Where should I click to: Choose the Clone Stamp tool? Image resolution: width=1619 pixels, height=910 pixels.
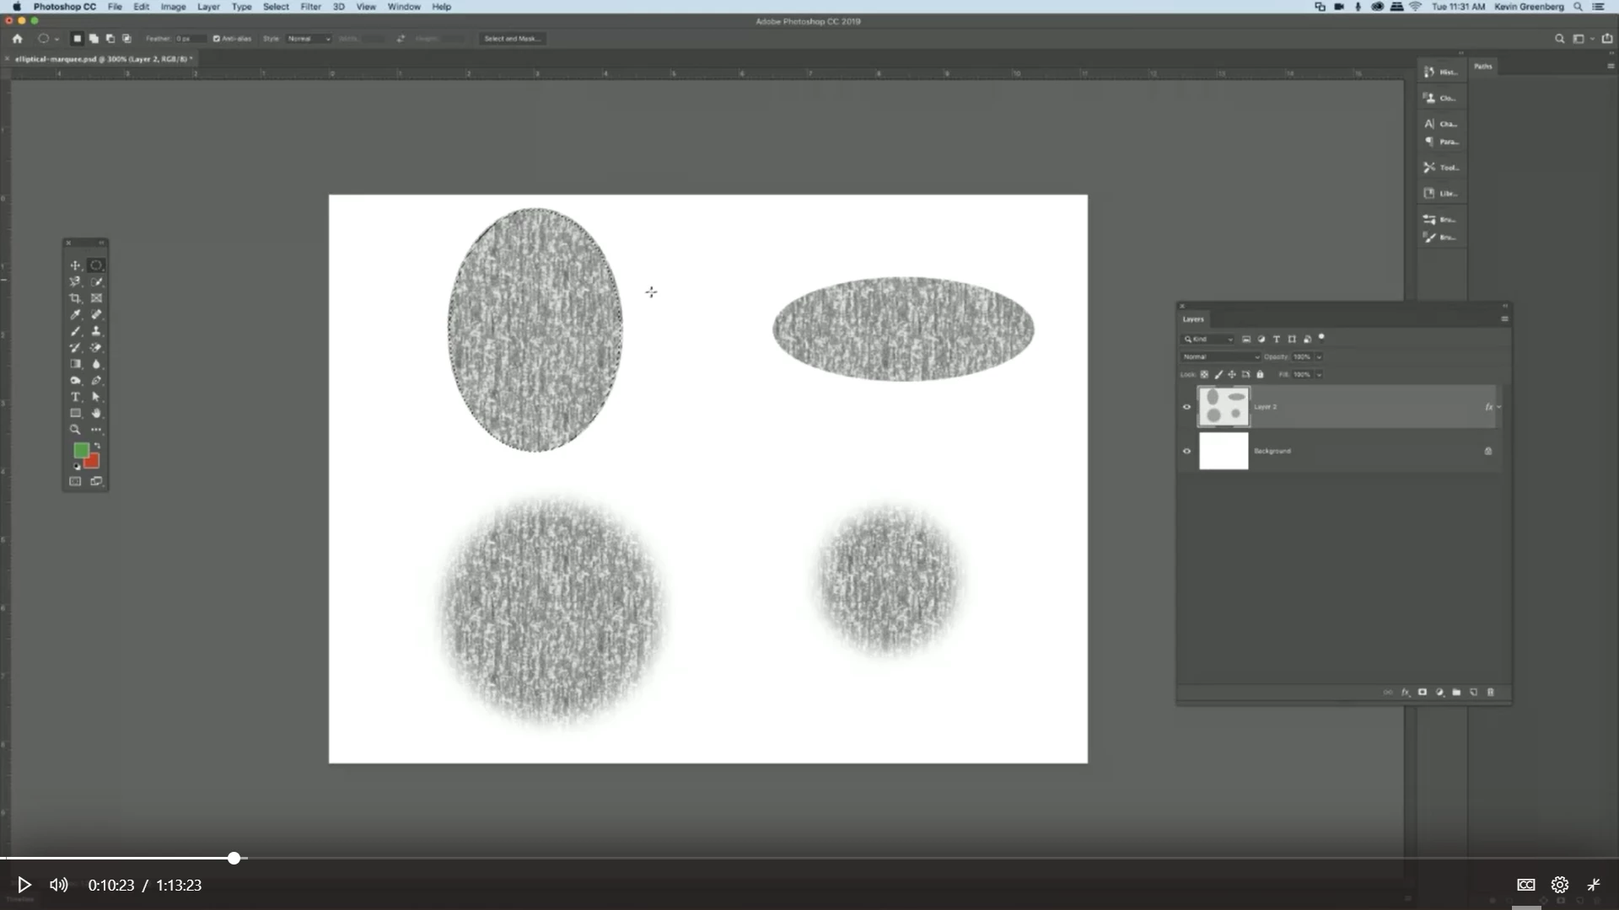tap(96, 331)
